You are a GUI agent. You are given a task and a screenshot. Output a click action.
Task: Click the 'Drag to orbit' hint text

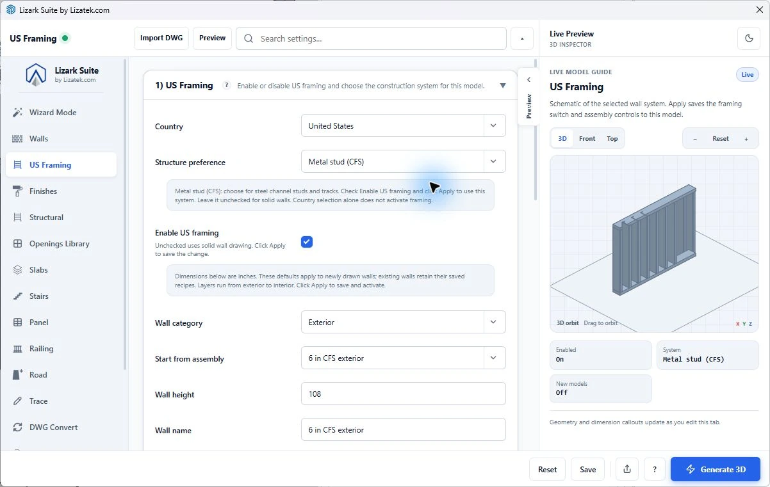coord(601,323)
